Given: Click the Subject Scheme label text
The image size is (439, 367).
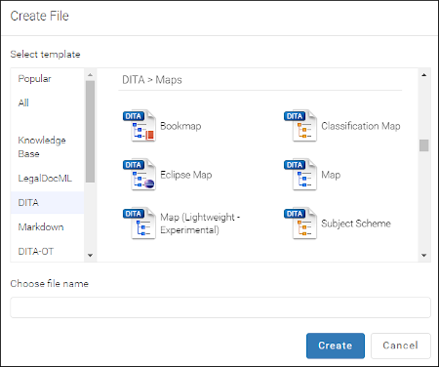Looking at the screenshot, I should coord(356,224).
